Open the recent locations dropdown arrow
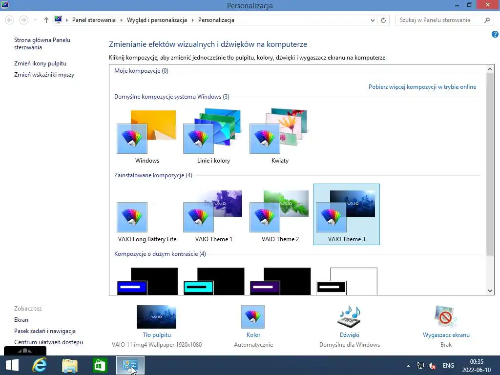Screen dimensions: 500x375 click(x=35, y=20)
